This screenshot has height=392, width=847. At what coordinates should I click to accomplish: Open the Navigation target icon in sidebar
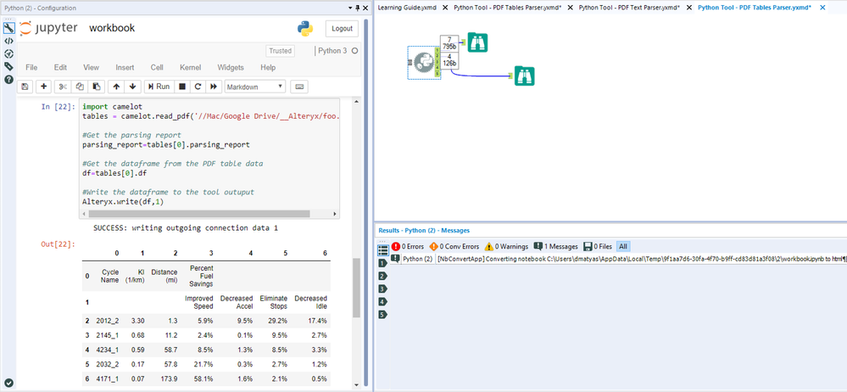[8, 53]
